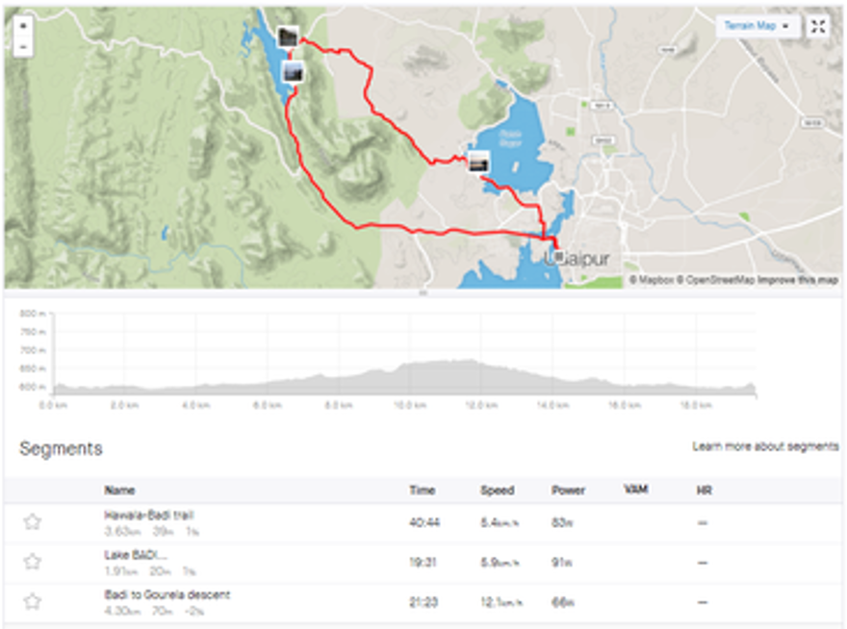Enter fullscreen map view
The image size is (847, 629).
(x=818, y=27)
